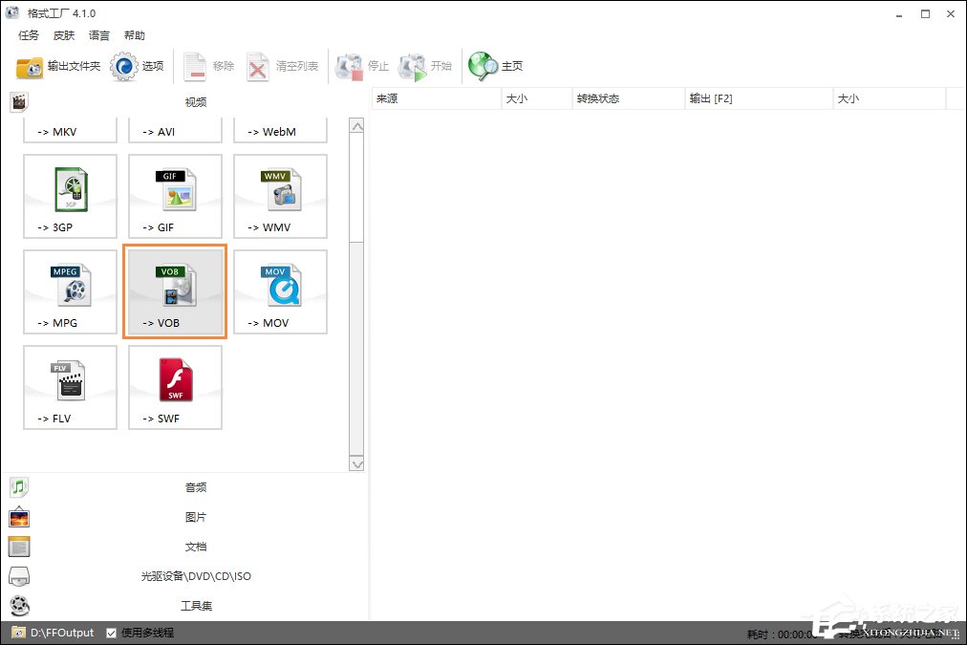Image resolution: width=967 pixels, height=645 pixels.
Task: Click the format list scroll down arrow
Action: (356, 464)
